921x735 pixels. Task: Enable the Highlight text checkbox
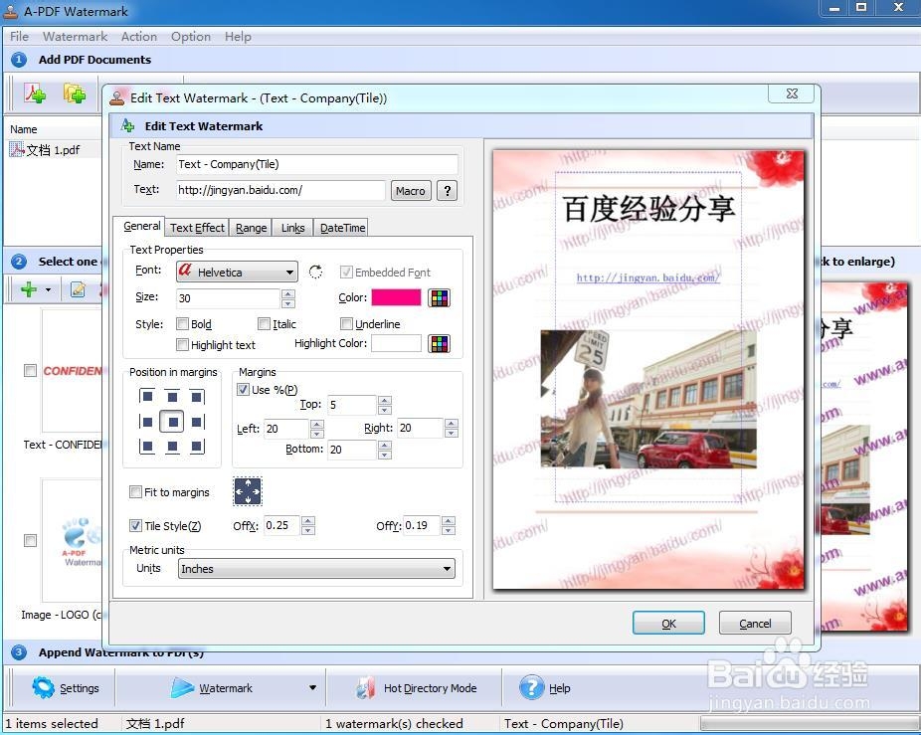(183, 344)
